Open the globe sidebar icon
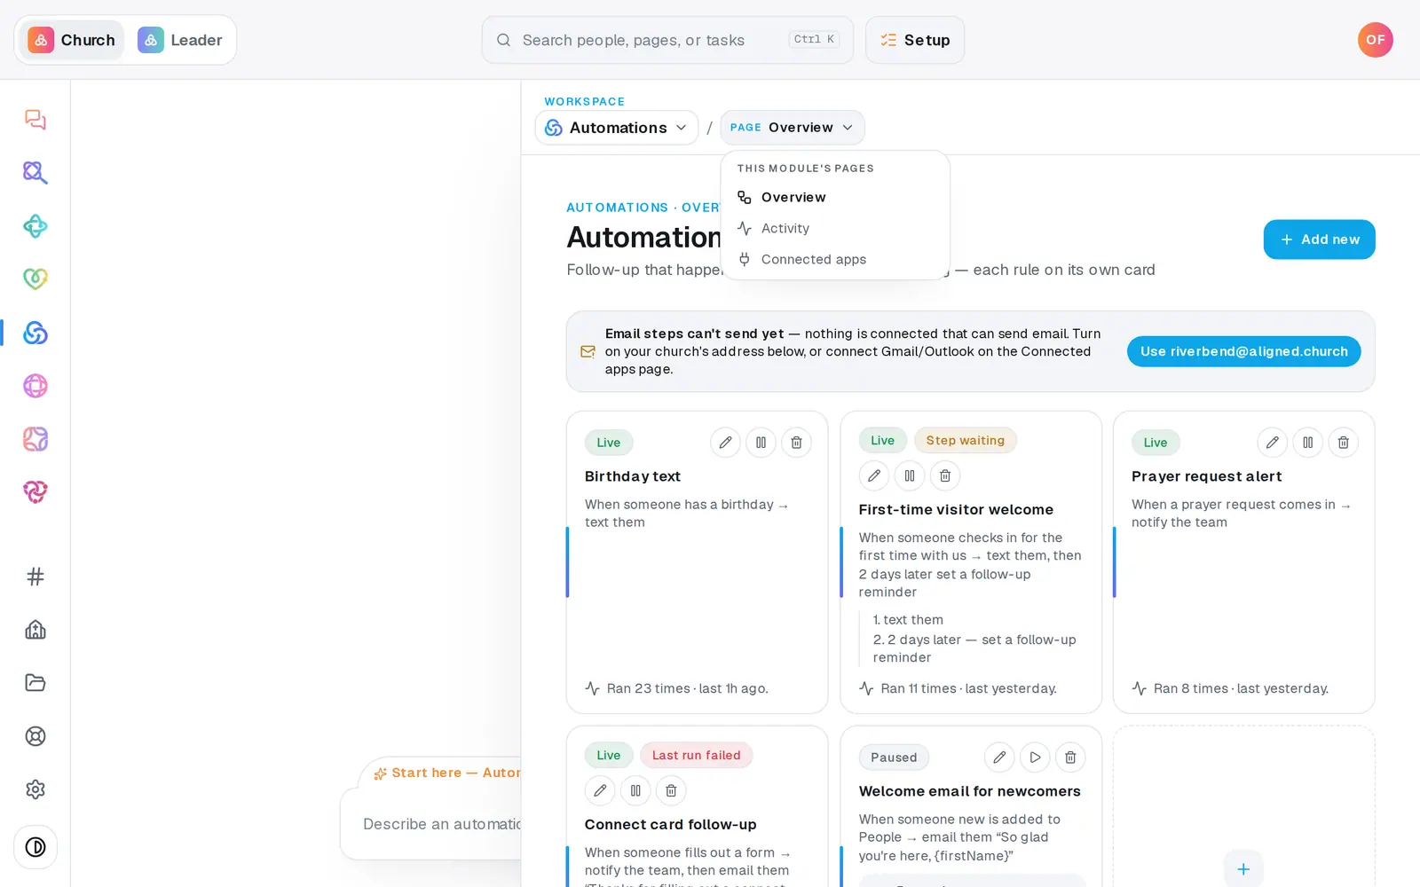1420x887 pixels. (x=35, y=386)
